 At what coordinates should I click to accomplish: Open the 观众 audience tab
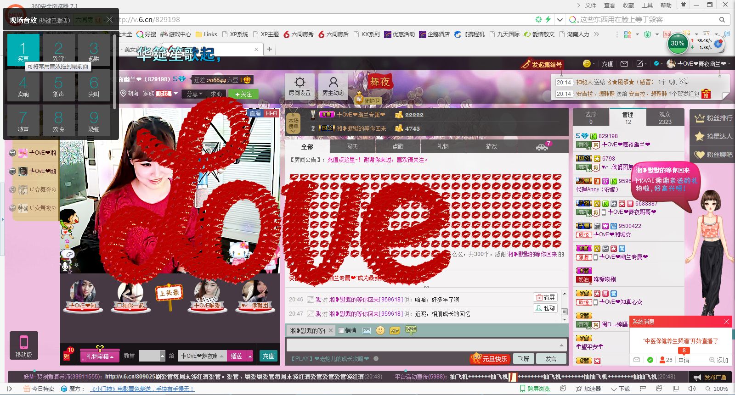(665, 117)
